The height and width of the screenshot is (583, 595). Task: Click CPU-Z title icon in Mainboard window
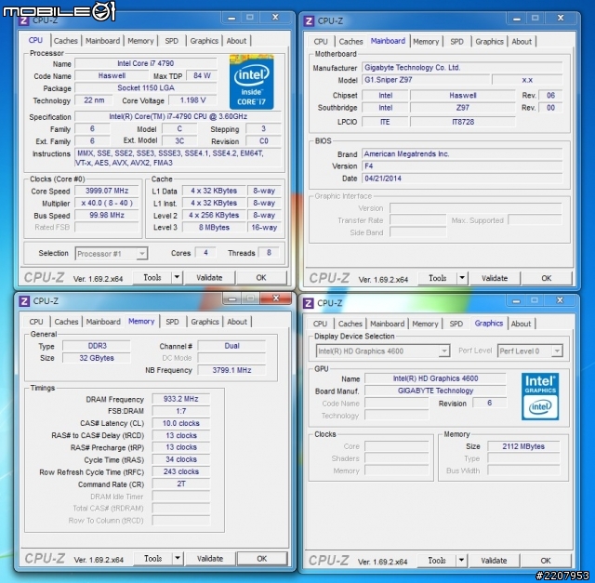(309, 20)
